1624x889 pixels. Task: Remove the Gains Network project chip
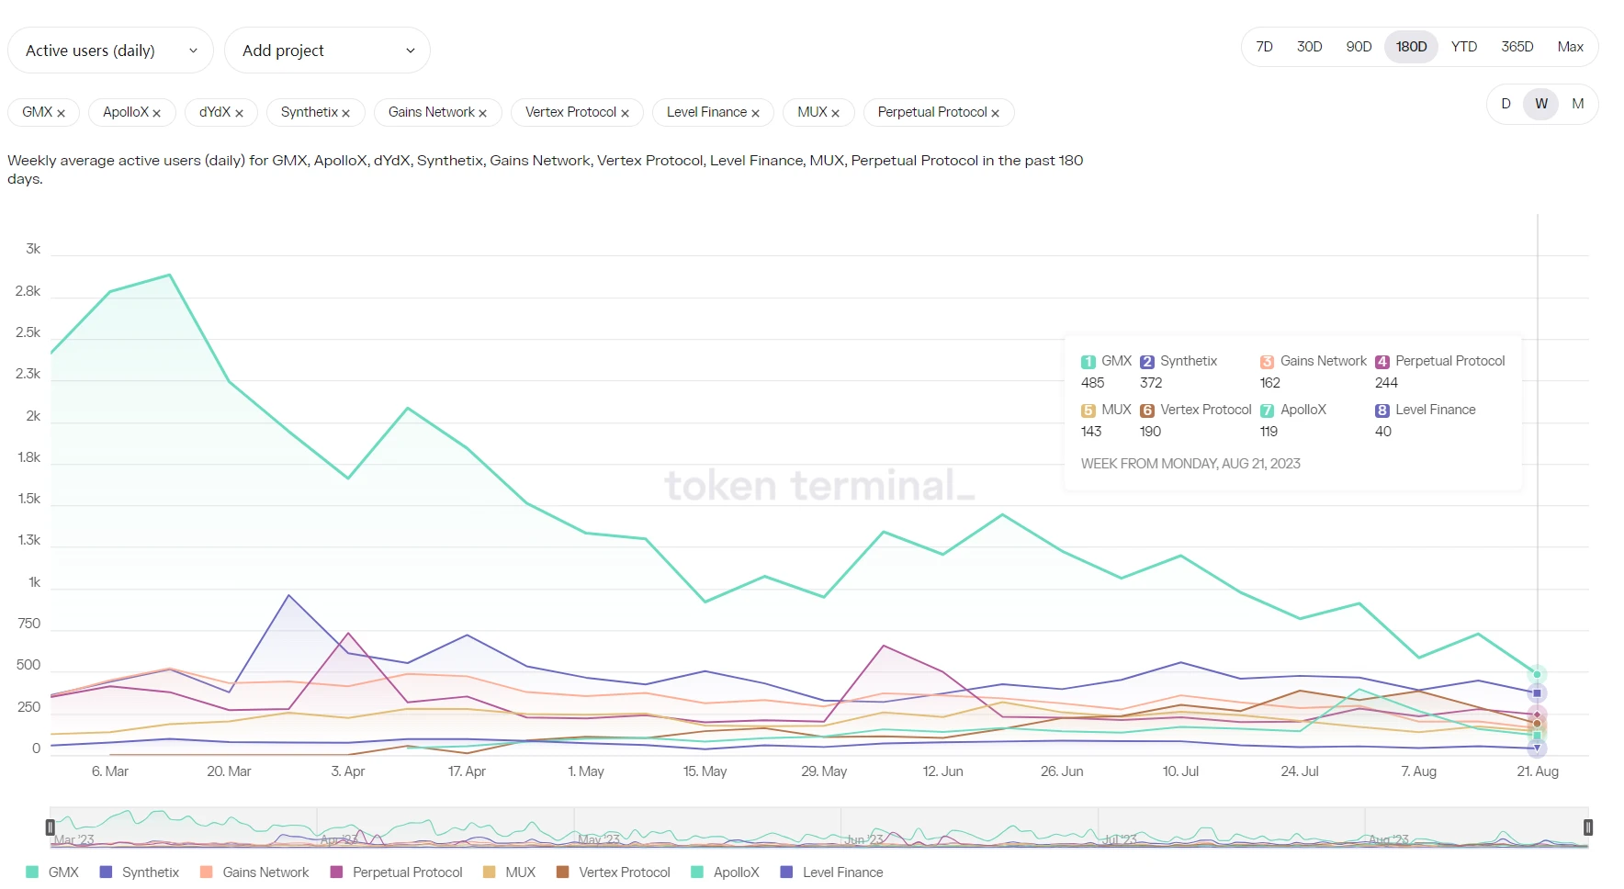tap(483, 113)
